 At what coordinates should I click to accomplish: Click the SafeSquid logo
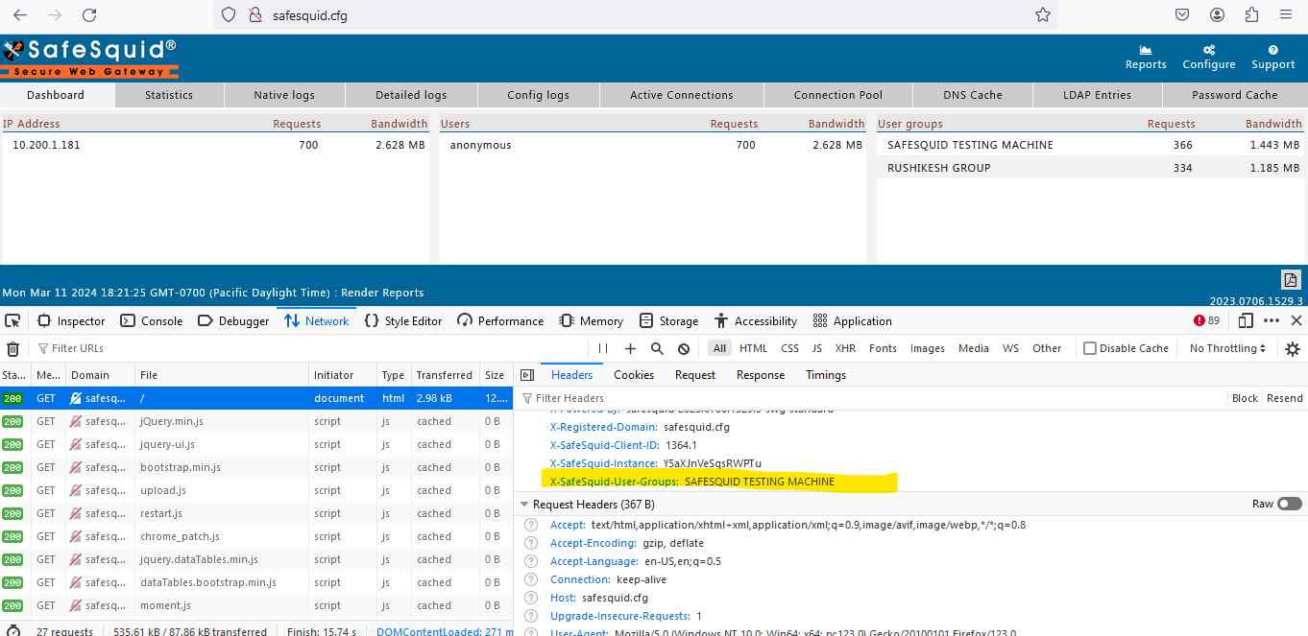point(90,58)
